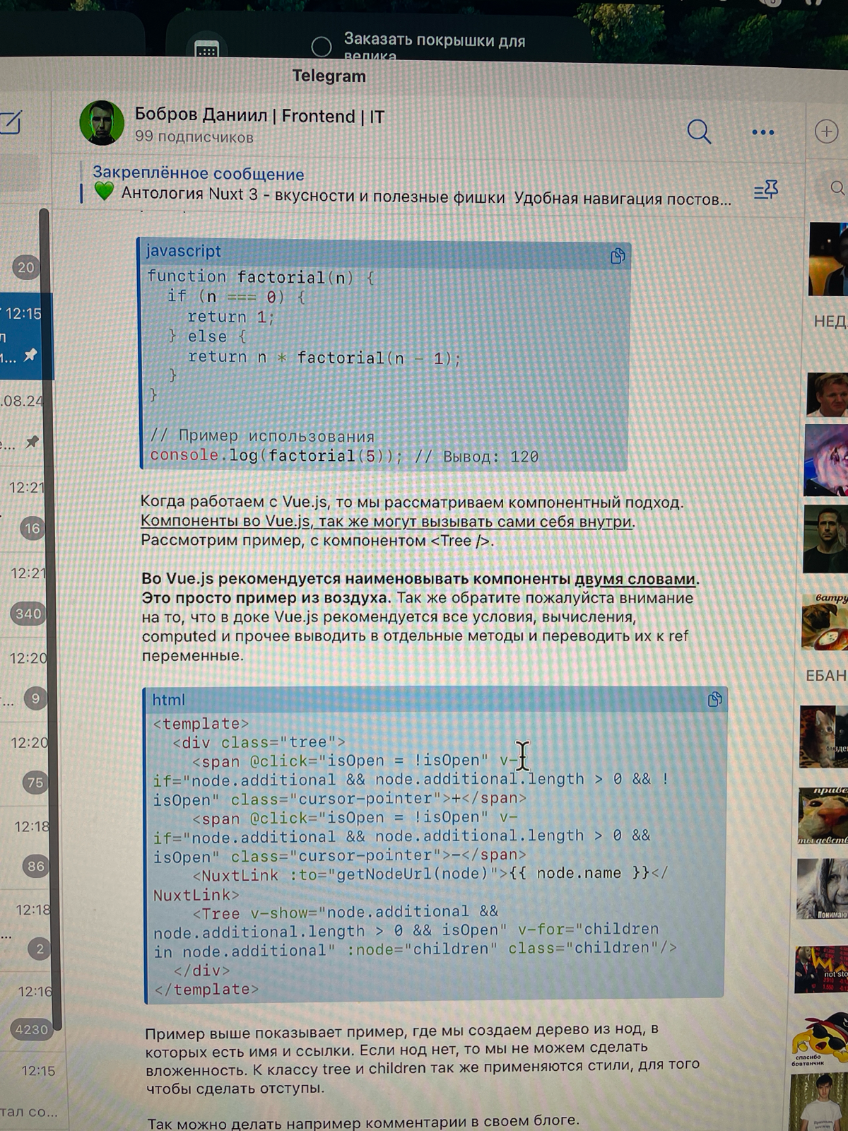Viewport: 848px width, 1131px height.
Task: Select chat with unread badge 340
Action: tap(28, 614)
